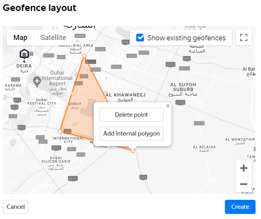Screen dimensions: 261x219
Task: Zoom in with the plus button
Action: [x=243, y=168]
